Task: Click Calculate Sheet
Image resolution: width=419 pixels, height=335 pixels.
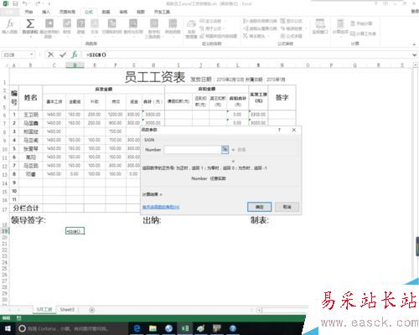Action: click(x=363, y=33)
